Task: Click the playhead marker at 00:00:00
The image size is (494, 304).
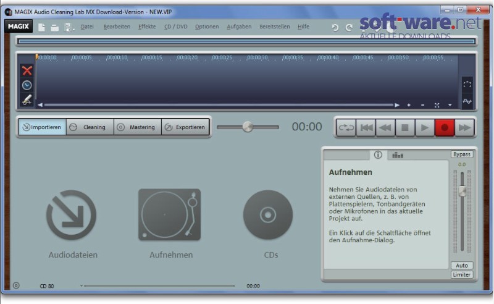Action: 37,57
